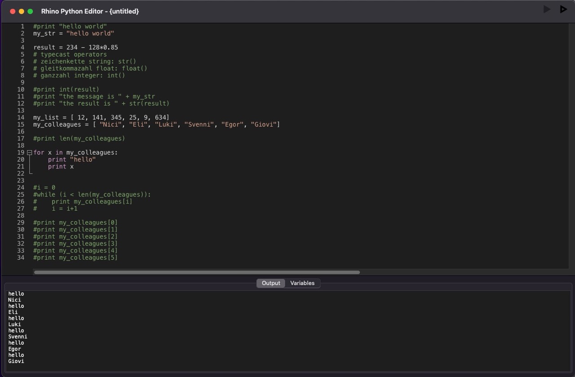
Task: Click the green zoom traffic light
Action: click(29, 11)
